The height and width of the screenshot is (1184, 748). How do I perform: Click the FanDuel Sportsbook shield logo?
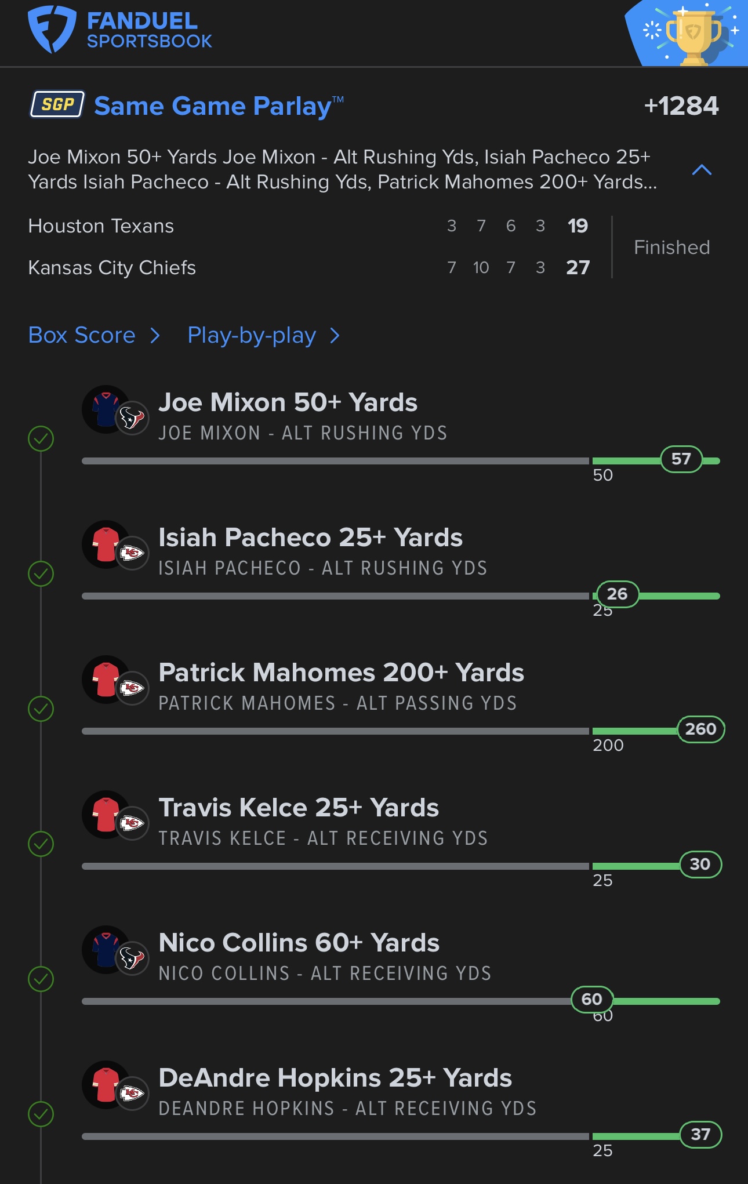51,29
